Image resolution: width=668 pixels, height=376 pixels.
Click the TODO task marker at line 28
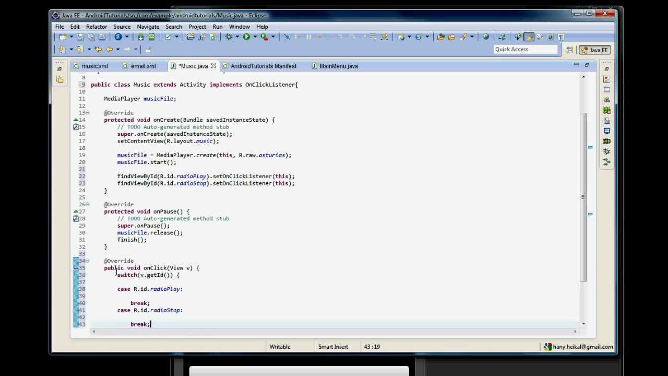click(x=76, y=219)
